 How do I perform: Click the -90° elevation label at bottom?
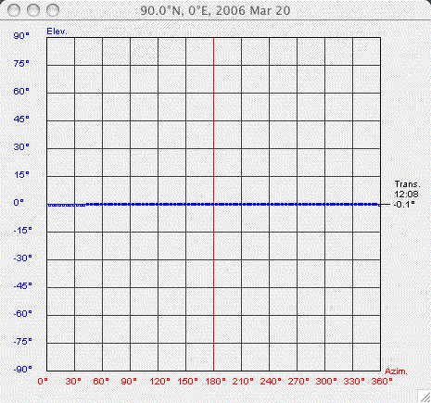coord(23,369)
